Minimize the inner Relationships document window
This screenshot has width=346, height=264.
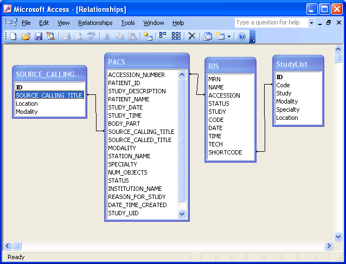coord(320,23)
